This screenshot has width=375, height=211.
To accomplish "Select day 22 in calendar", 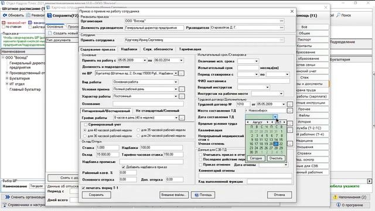I will coord(281,144).
